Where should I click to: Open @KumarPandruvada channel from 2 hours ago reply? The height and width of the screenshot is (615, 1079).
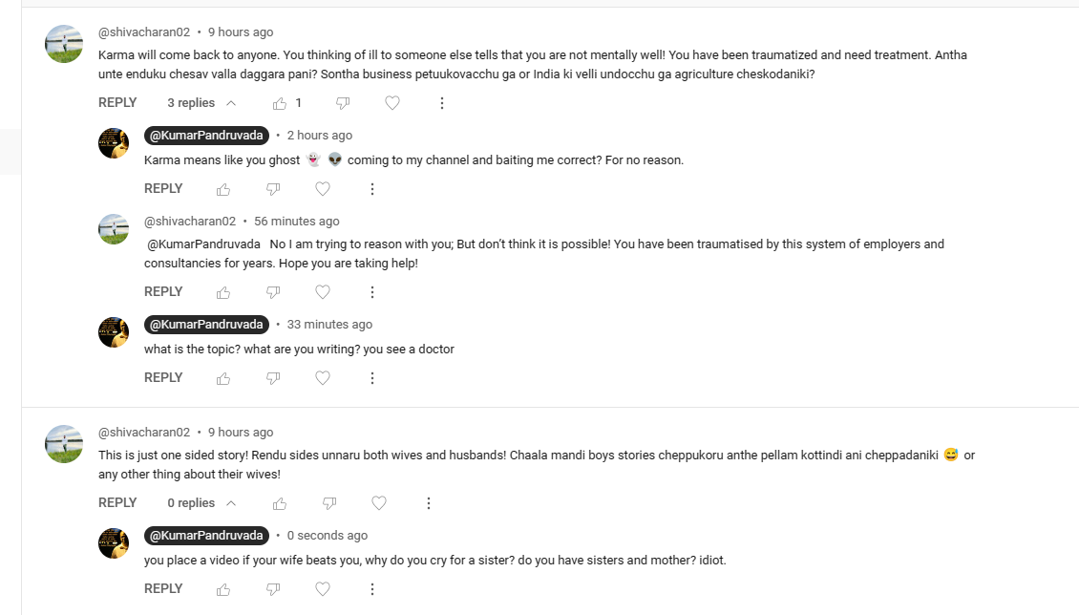point(206,135)
